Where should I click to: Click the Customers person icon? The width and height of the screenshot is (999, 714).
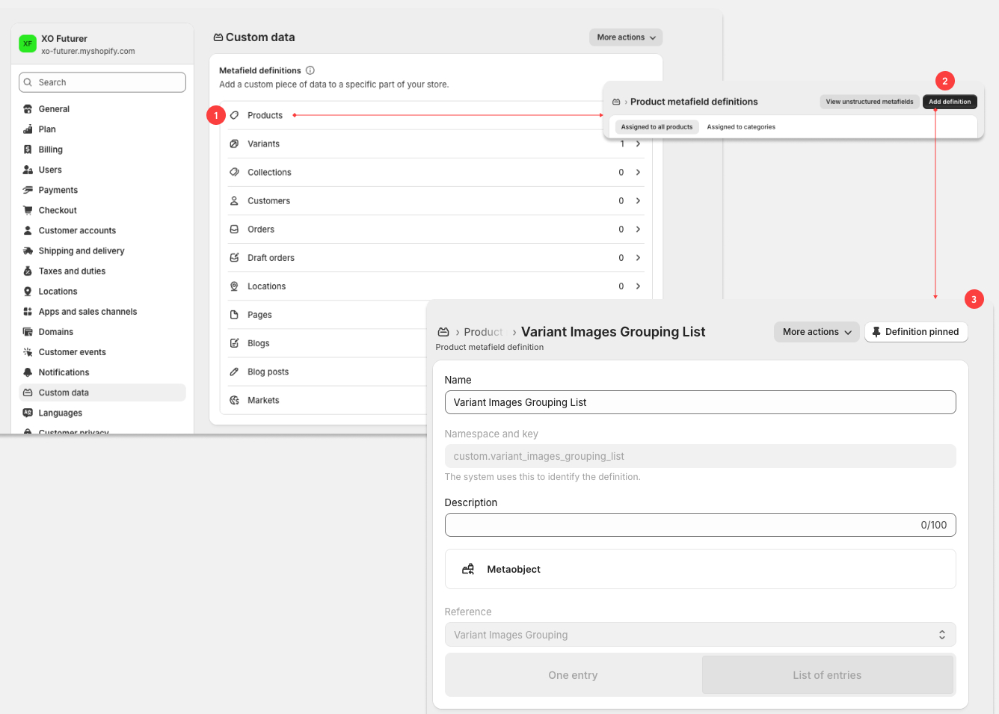coord(234,201)
